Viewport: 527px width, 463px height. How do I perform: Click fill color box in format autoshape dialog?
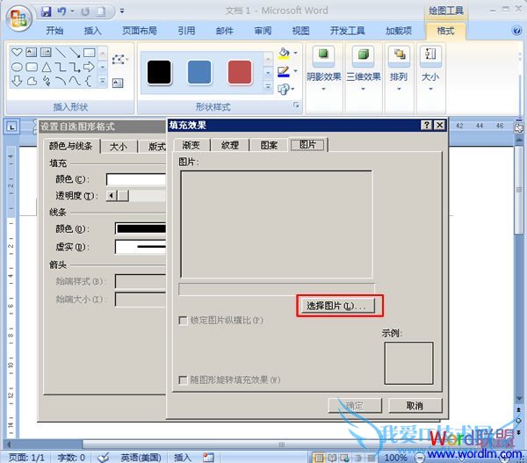pos(136,179)
